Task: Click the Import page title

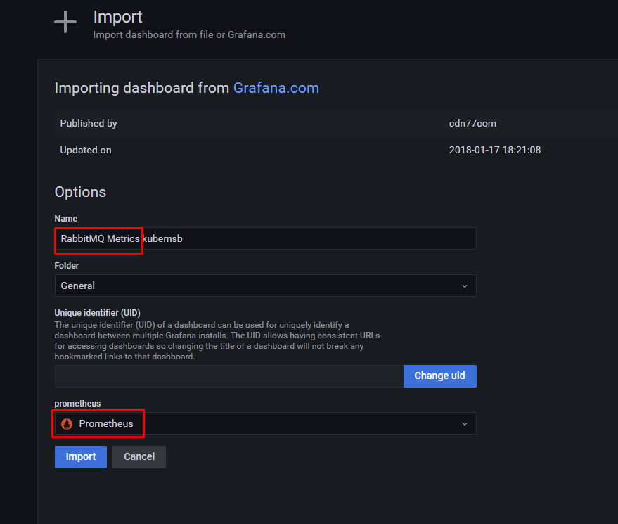Action: tap(117, 17)
